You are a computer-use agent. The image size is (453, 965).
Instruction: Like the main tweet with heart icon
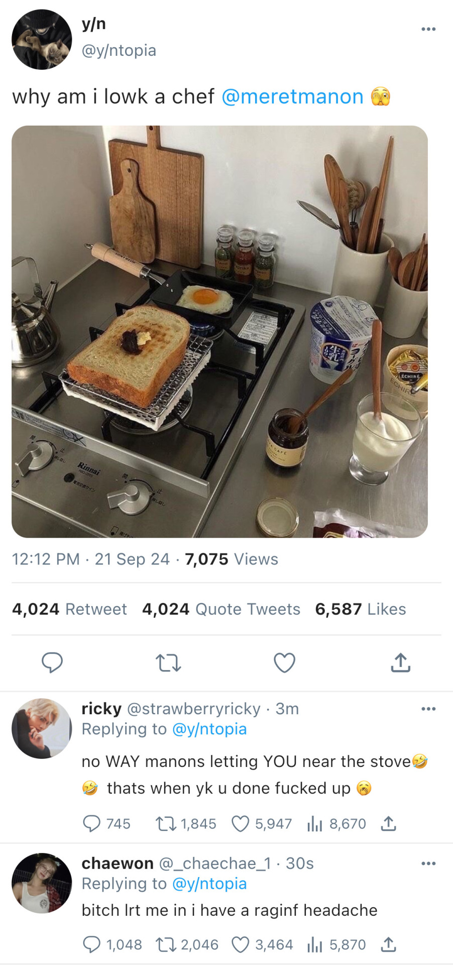pos(284,663)
